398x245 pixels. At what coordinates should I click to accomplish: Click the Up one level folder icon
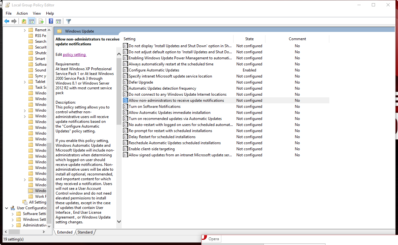24,21
